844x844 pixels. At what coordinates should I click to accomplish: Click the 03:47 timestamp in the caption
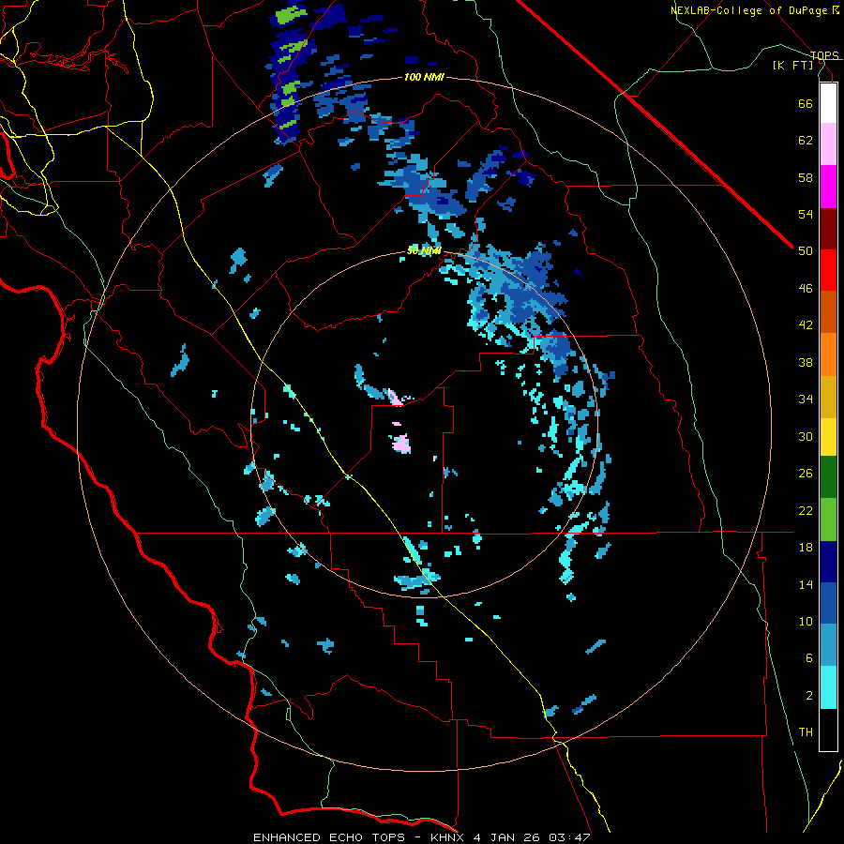570,837
